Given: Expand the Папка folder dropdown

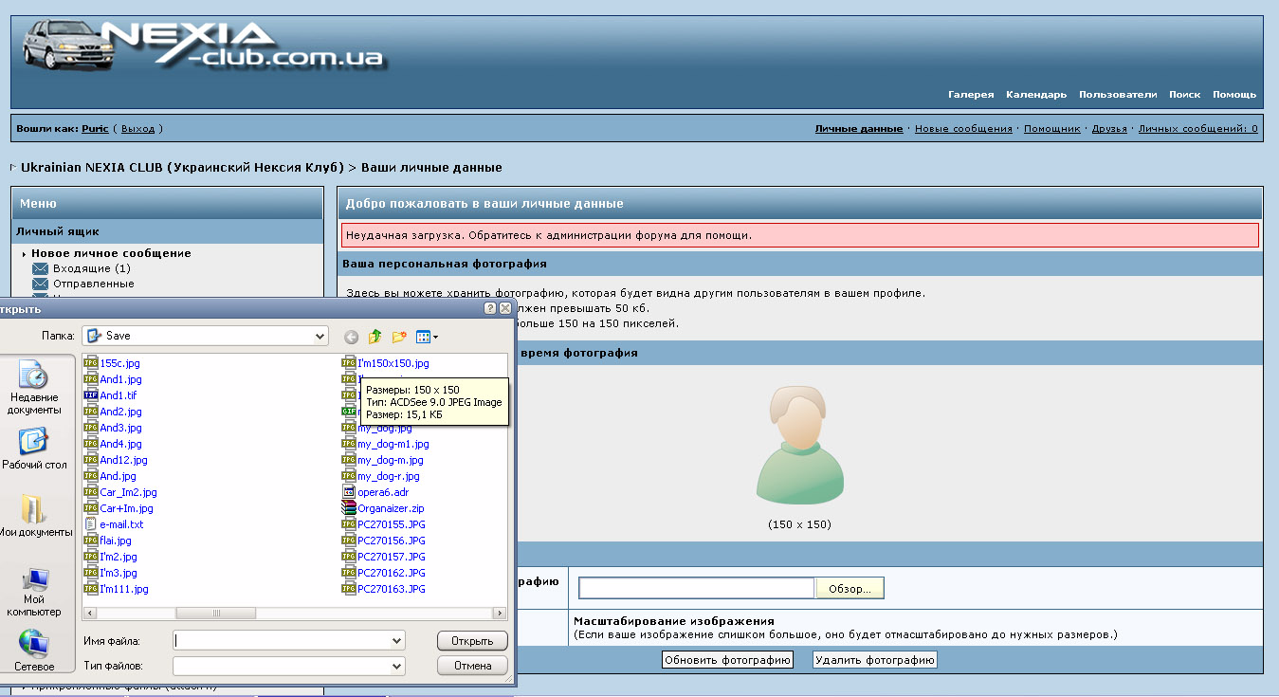Looking at the screenshot, I should point(320,336).
